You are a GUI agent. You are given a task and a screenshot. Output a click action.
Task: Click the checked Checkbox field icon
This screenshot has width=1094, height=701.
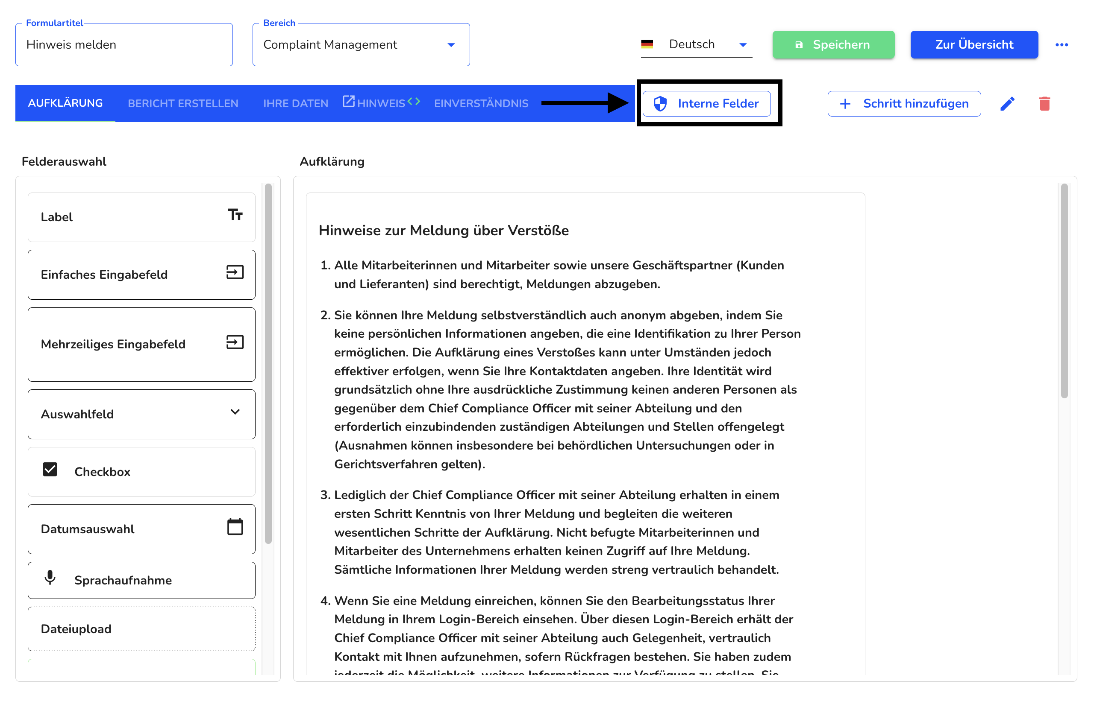[x=50, y=469]
